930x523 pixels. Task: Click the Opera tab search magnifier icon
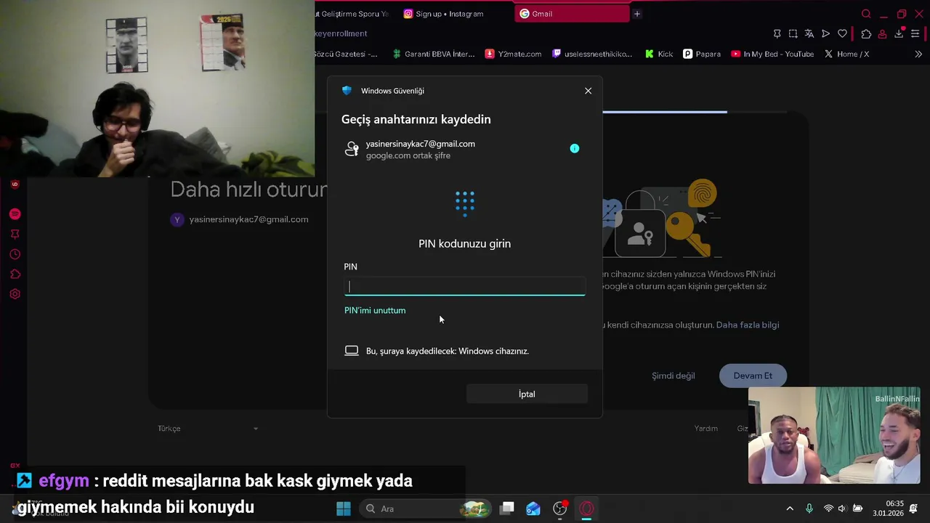(866, 14)
